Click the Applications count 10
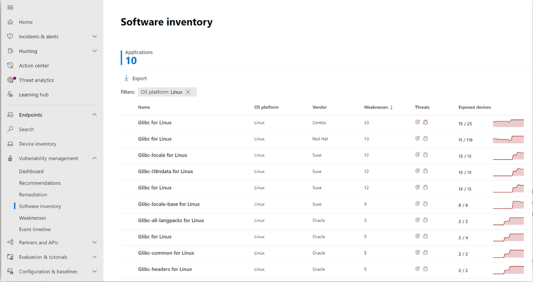Viewport: 533px width, 282px height. coord(131,60)
